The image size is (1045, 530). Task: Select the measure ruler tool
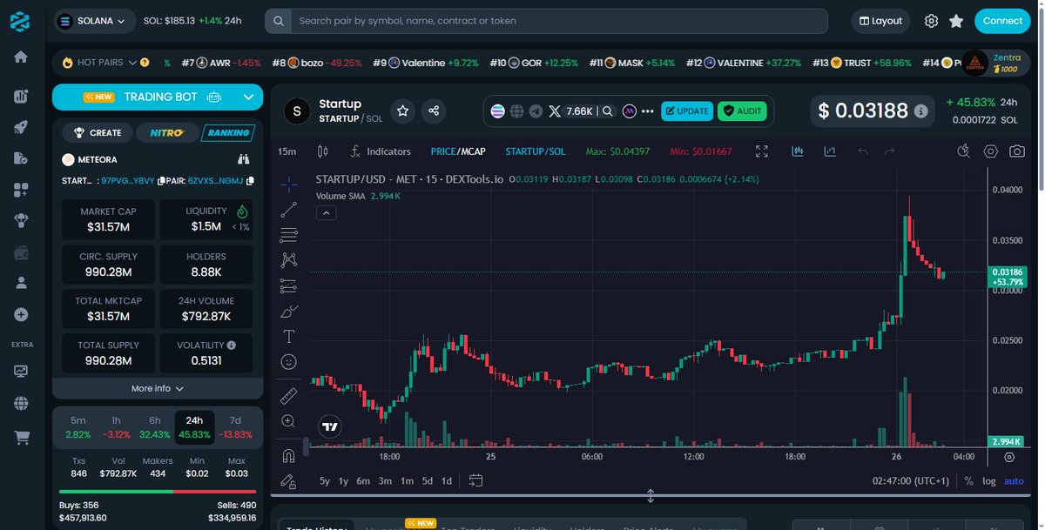point(289,396)
